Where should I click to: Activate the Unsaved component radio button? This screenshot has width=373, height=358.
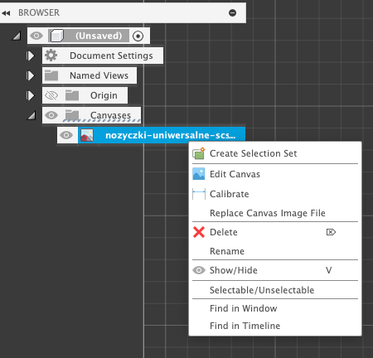point(138,36)
